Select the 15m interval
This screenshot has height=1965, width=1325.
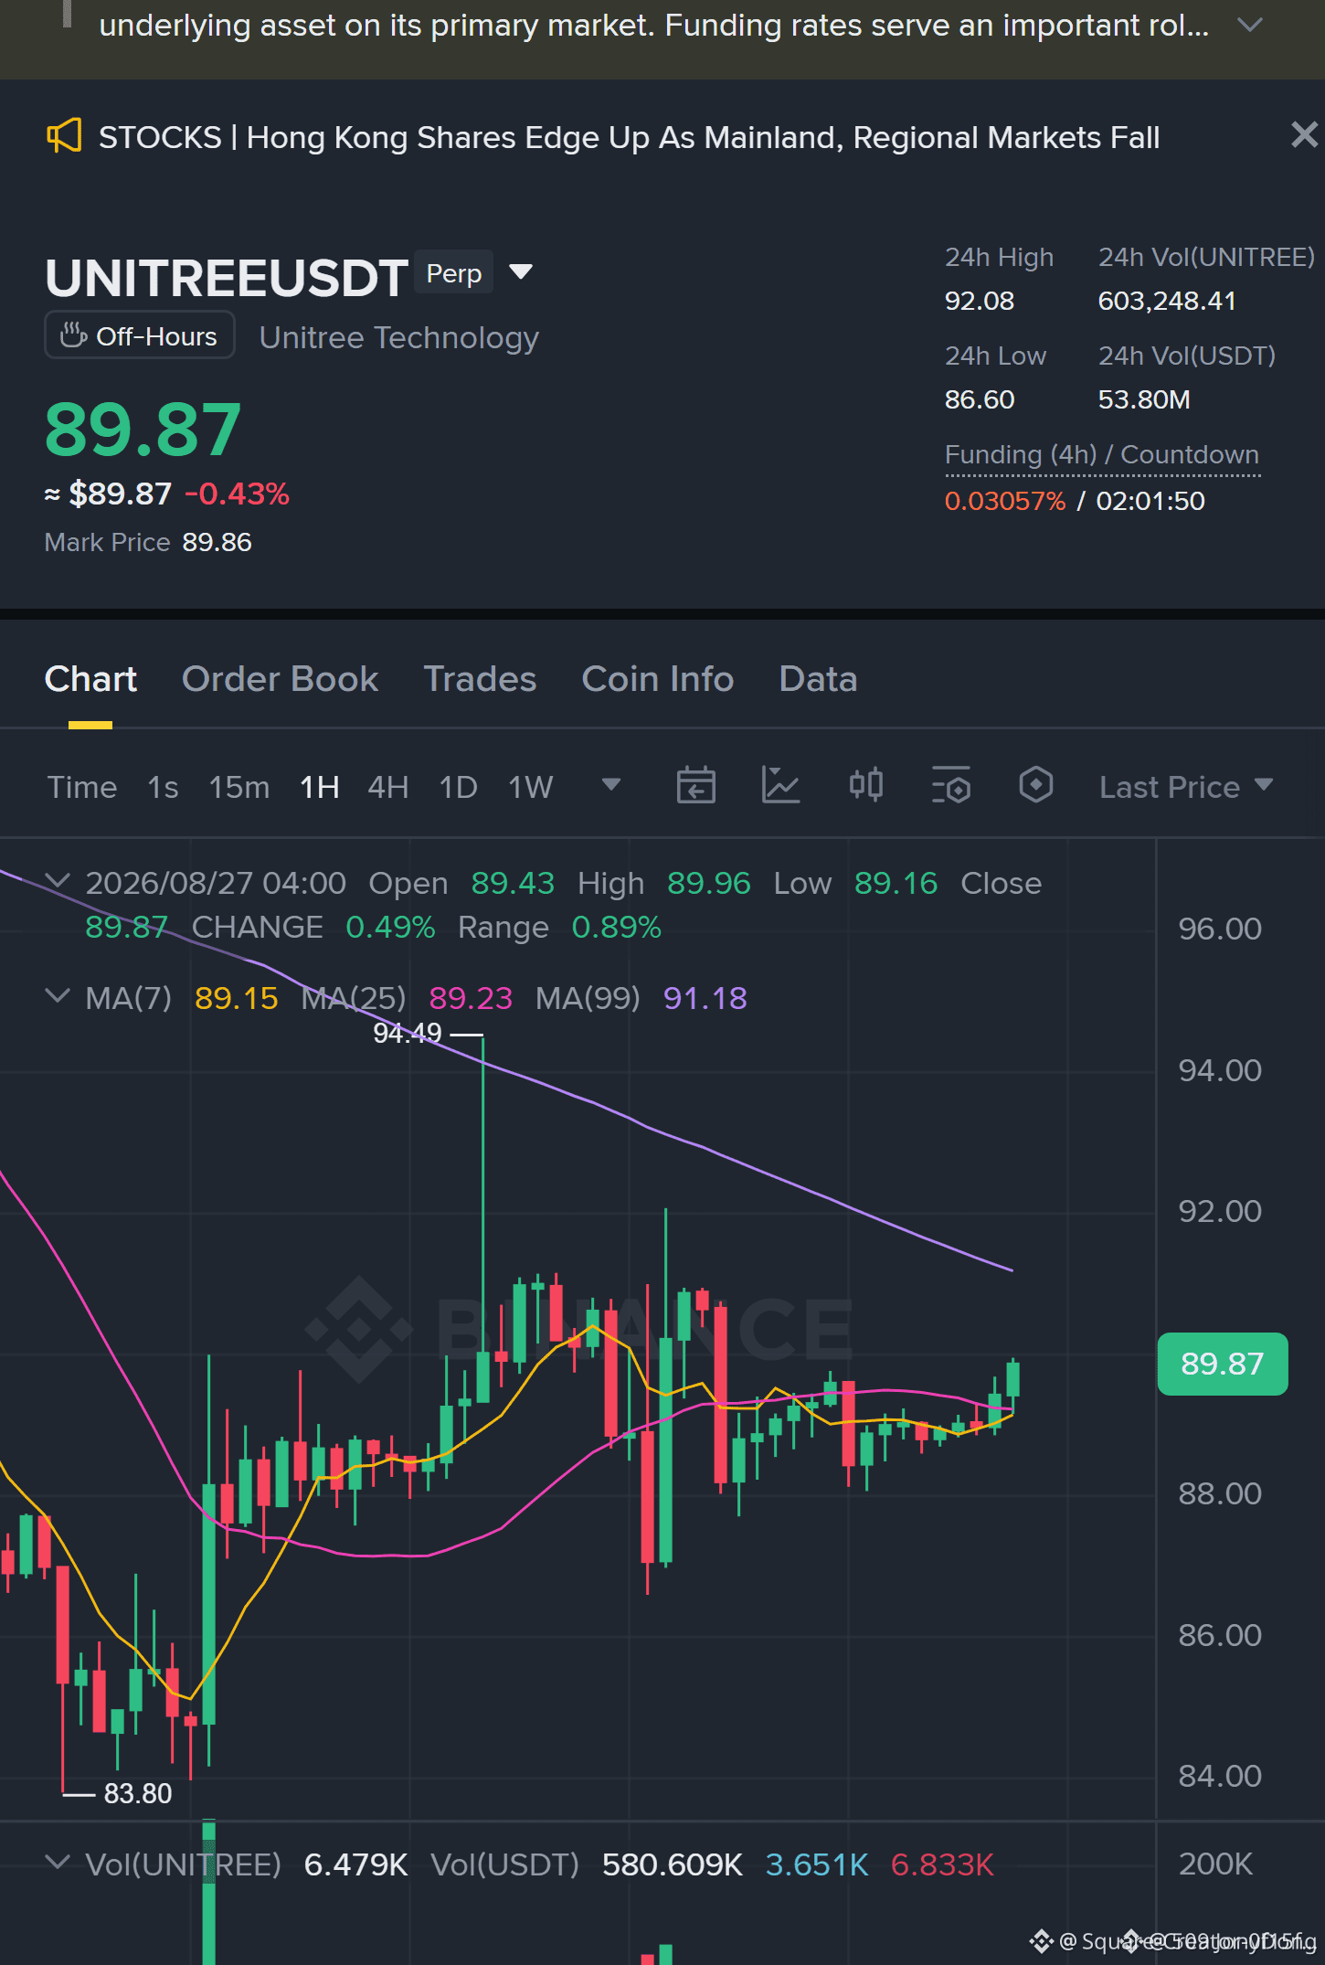click(x=239, y=787)
